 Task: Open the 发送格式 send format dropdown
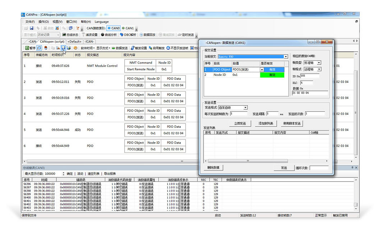[245, 107]
